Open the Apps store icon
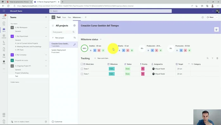This screenshot has width=221, height=125. point(4,115)
